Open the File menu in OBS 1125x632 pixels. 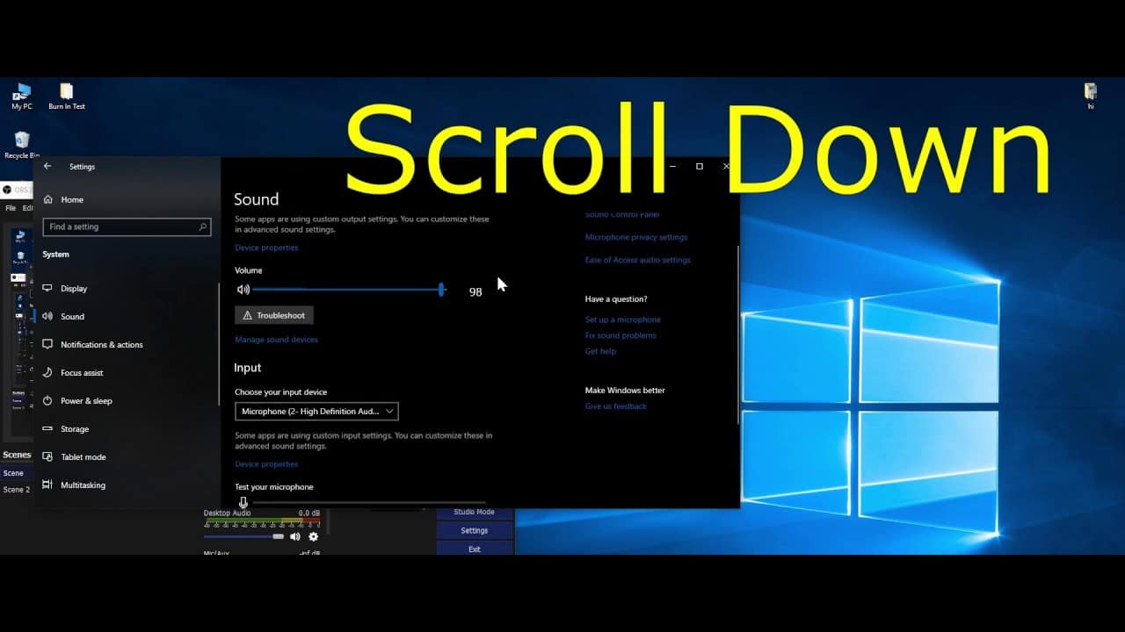(x=11, y=208)
